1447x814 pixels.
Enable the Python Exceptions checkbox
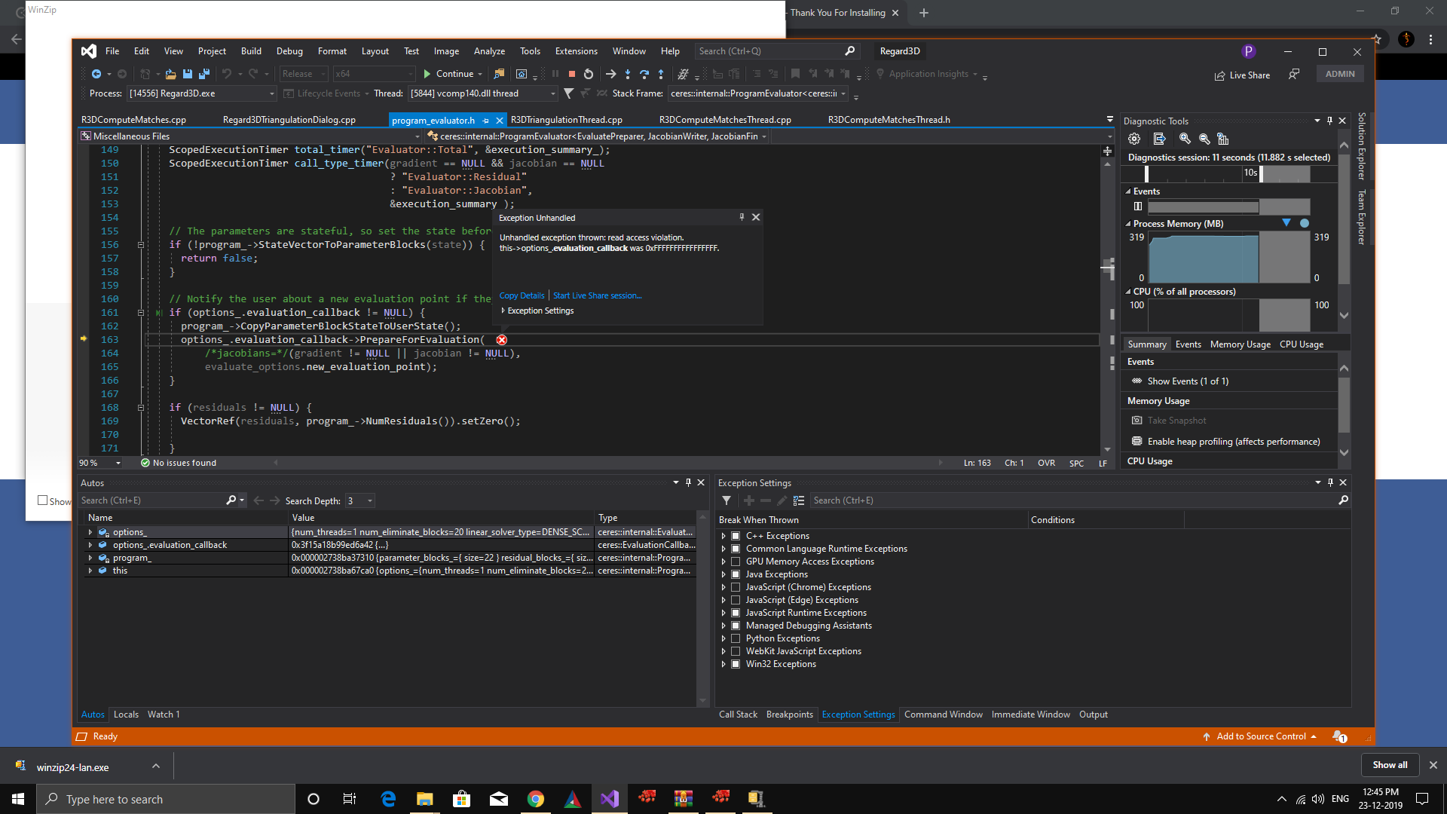[736, 638]
